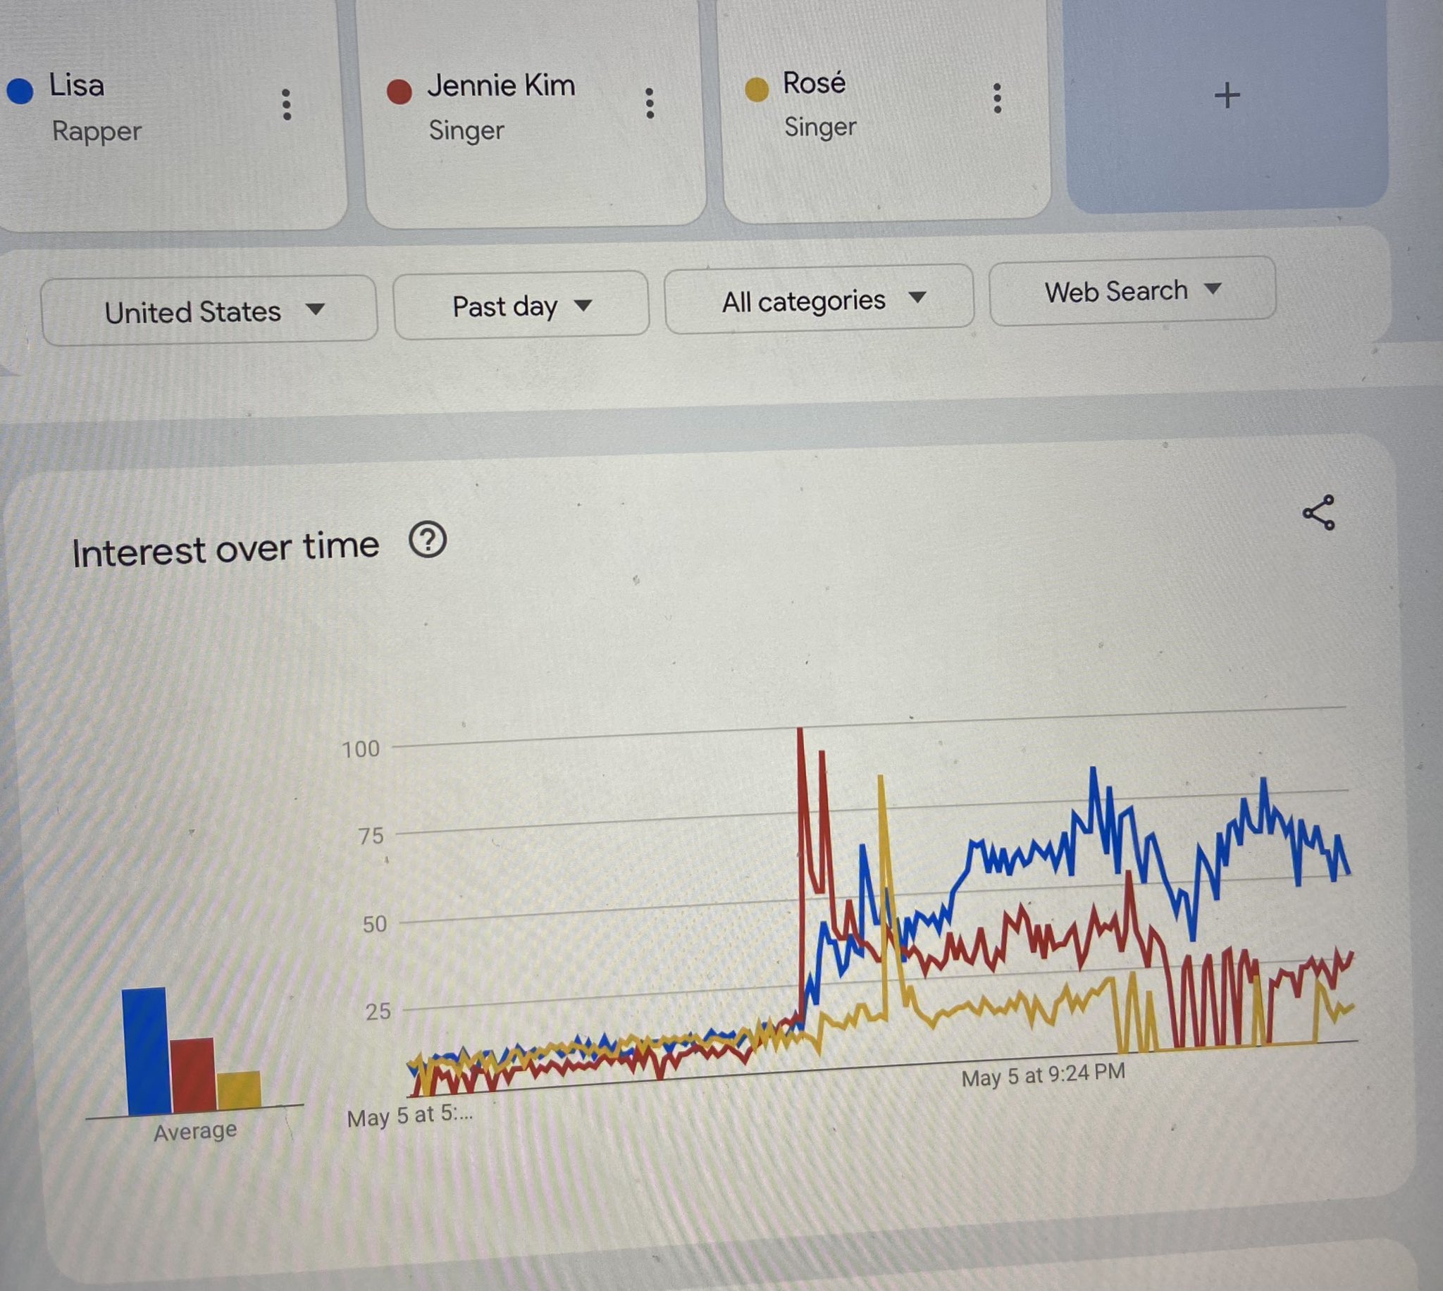This screenshot has height=1291, width=1443.
Task: Expand the United States region dropdown
Action: click(x=209, y=311)
